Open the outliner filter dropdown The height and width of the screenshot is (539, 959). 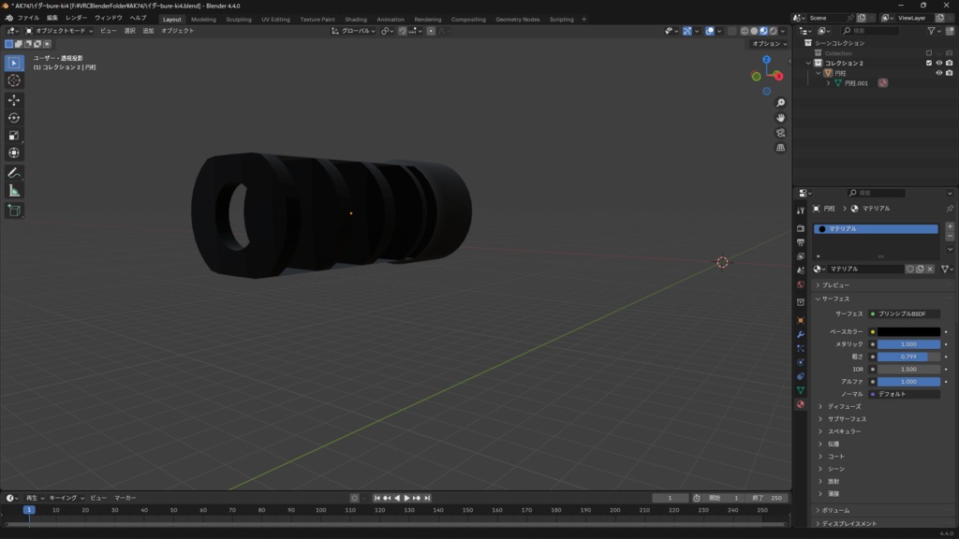click(x=934, y=31)
